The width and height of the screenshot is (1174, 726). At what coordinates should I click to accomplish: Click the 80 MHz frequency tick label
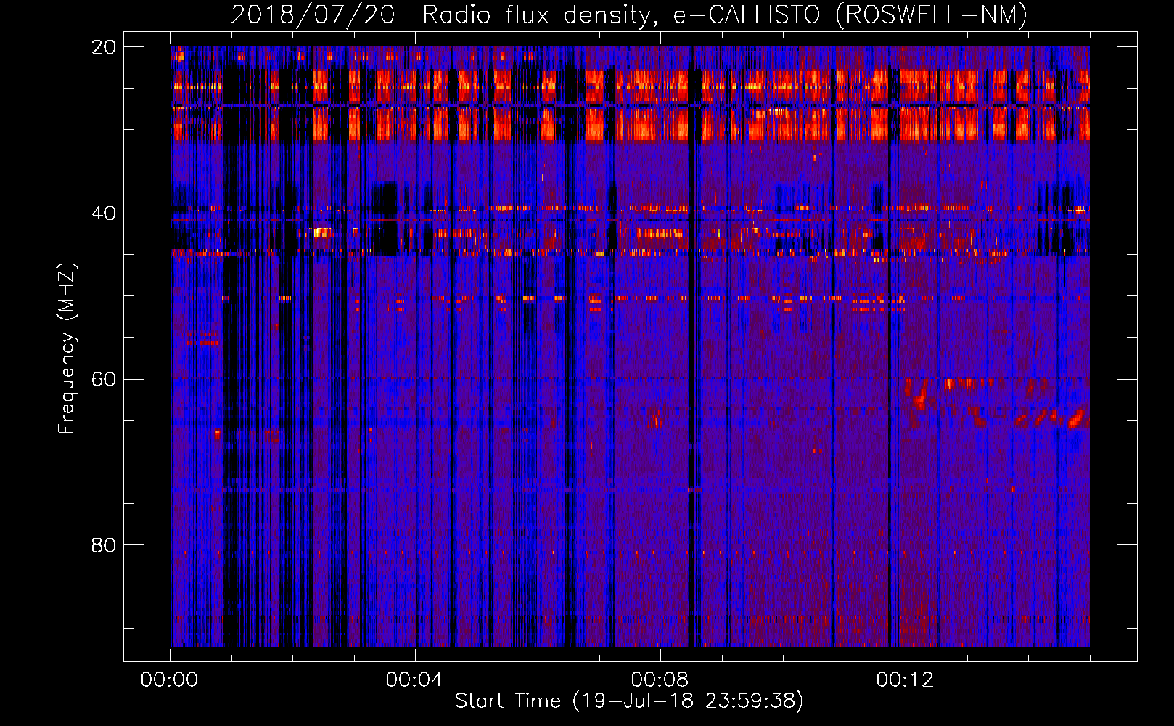(104, 545)
